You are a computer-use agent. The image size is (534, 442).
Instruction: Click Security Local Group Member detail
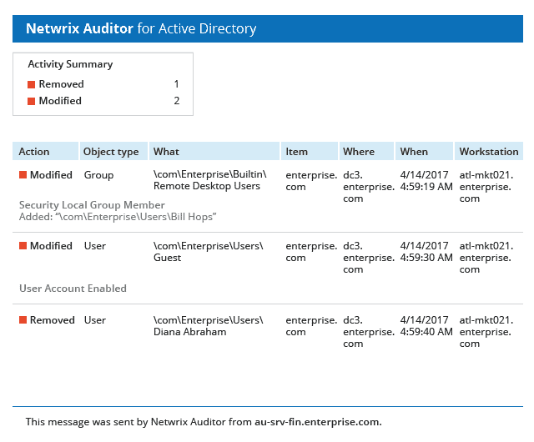pos(92,205)
